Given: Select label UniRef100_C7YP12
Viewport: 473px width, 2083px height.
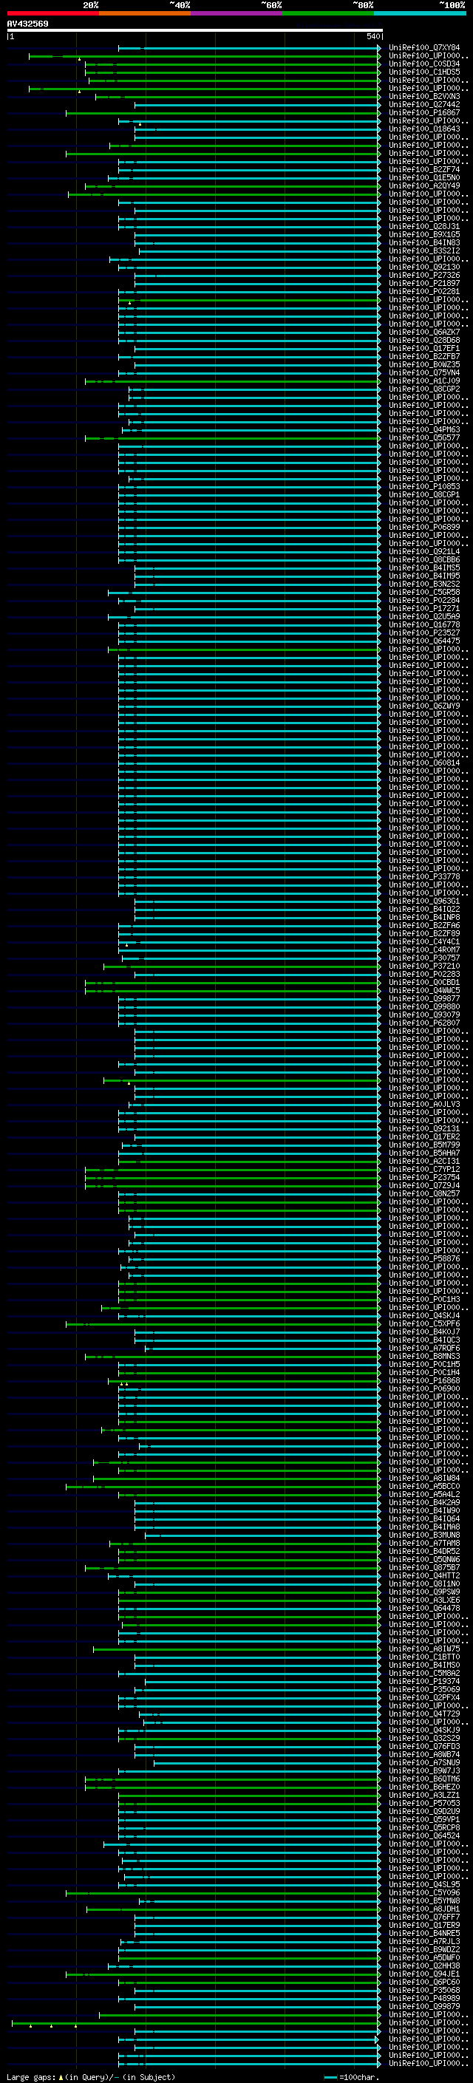Looking at the screenshot, I should (424, 1169).
